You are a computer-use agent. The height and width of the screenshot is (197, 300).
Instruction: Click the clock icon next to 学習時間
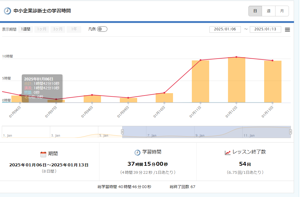(x=137, y=152)
